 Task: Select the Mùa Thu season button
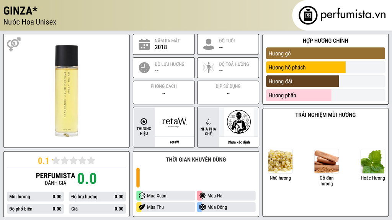coord(166,207)
